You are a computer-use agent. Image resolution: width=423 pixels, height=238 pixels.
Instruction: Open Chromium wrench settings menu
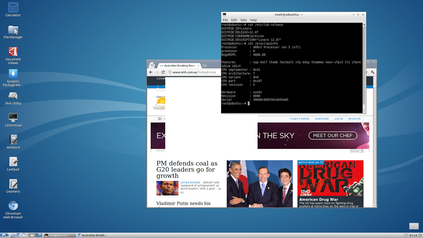pos(373,72)
